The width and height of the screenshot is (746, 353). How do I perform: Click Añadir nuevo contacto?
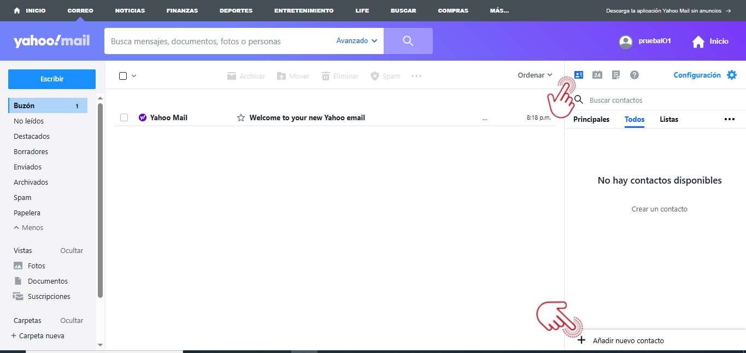[628, 340]
